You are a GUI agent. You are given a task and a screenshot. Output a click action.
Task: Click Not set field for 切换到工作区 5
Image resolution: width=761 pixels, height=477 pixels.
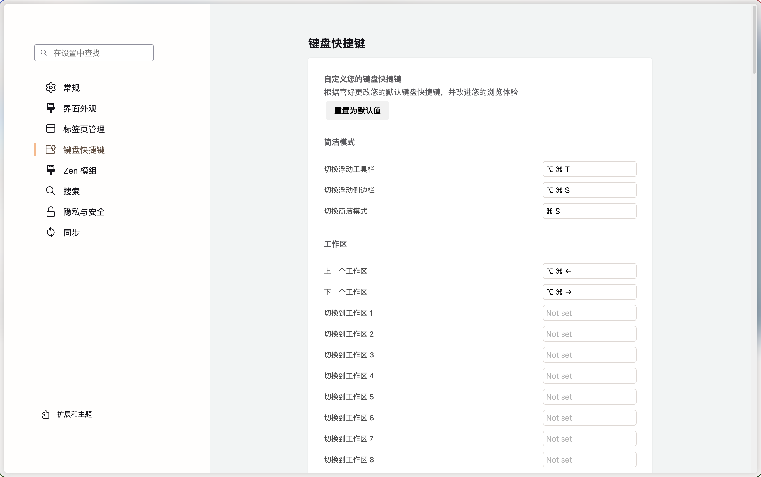tap(589, 397)
